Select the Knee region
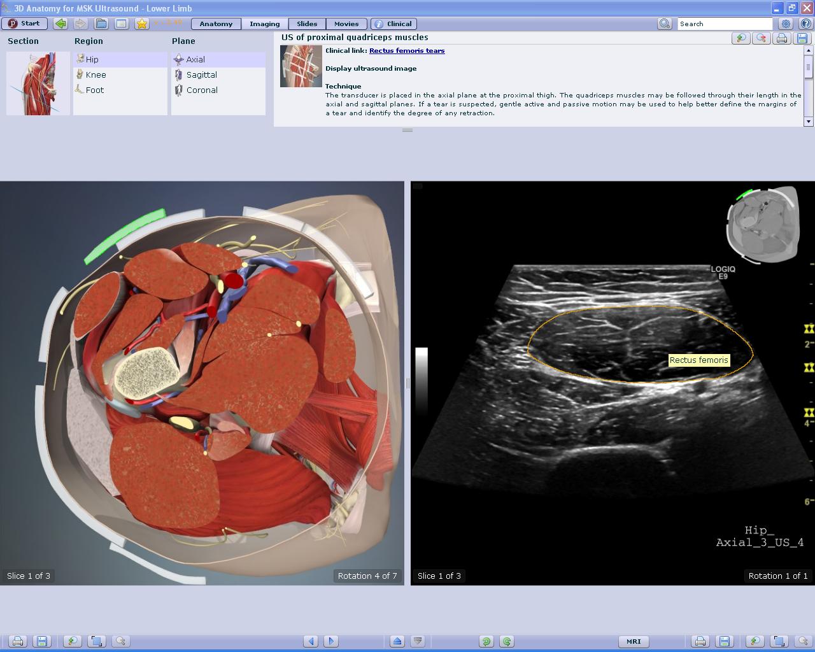This screenshot has width=815, height=652. [x=96, y=74]
